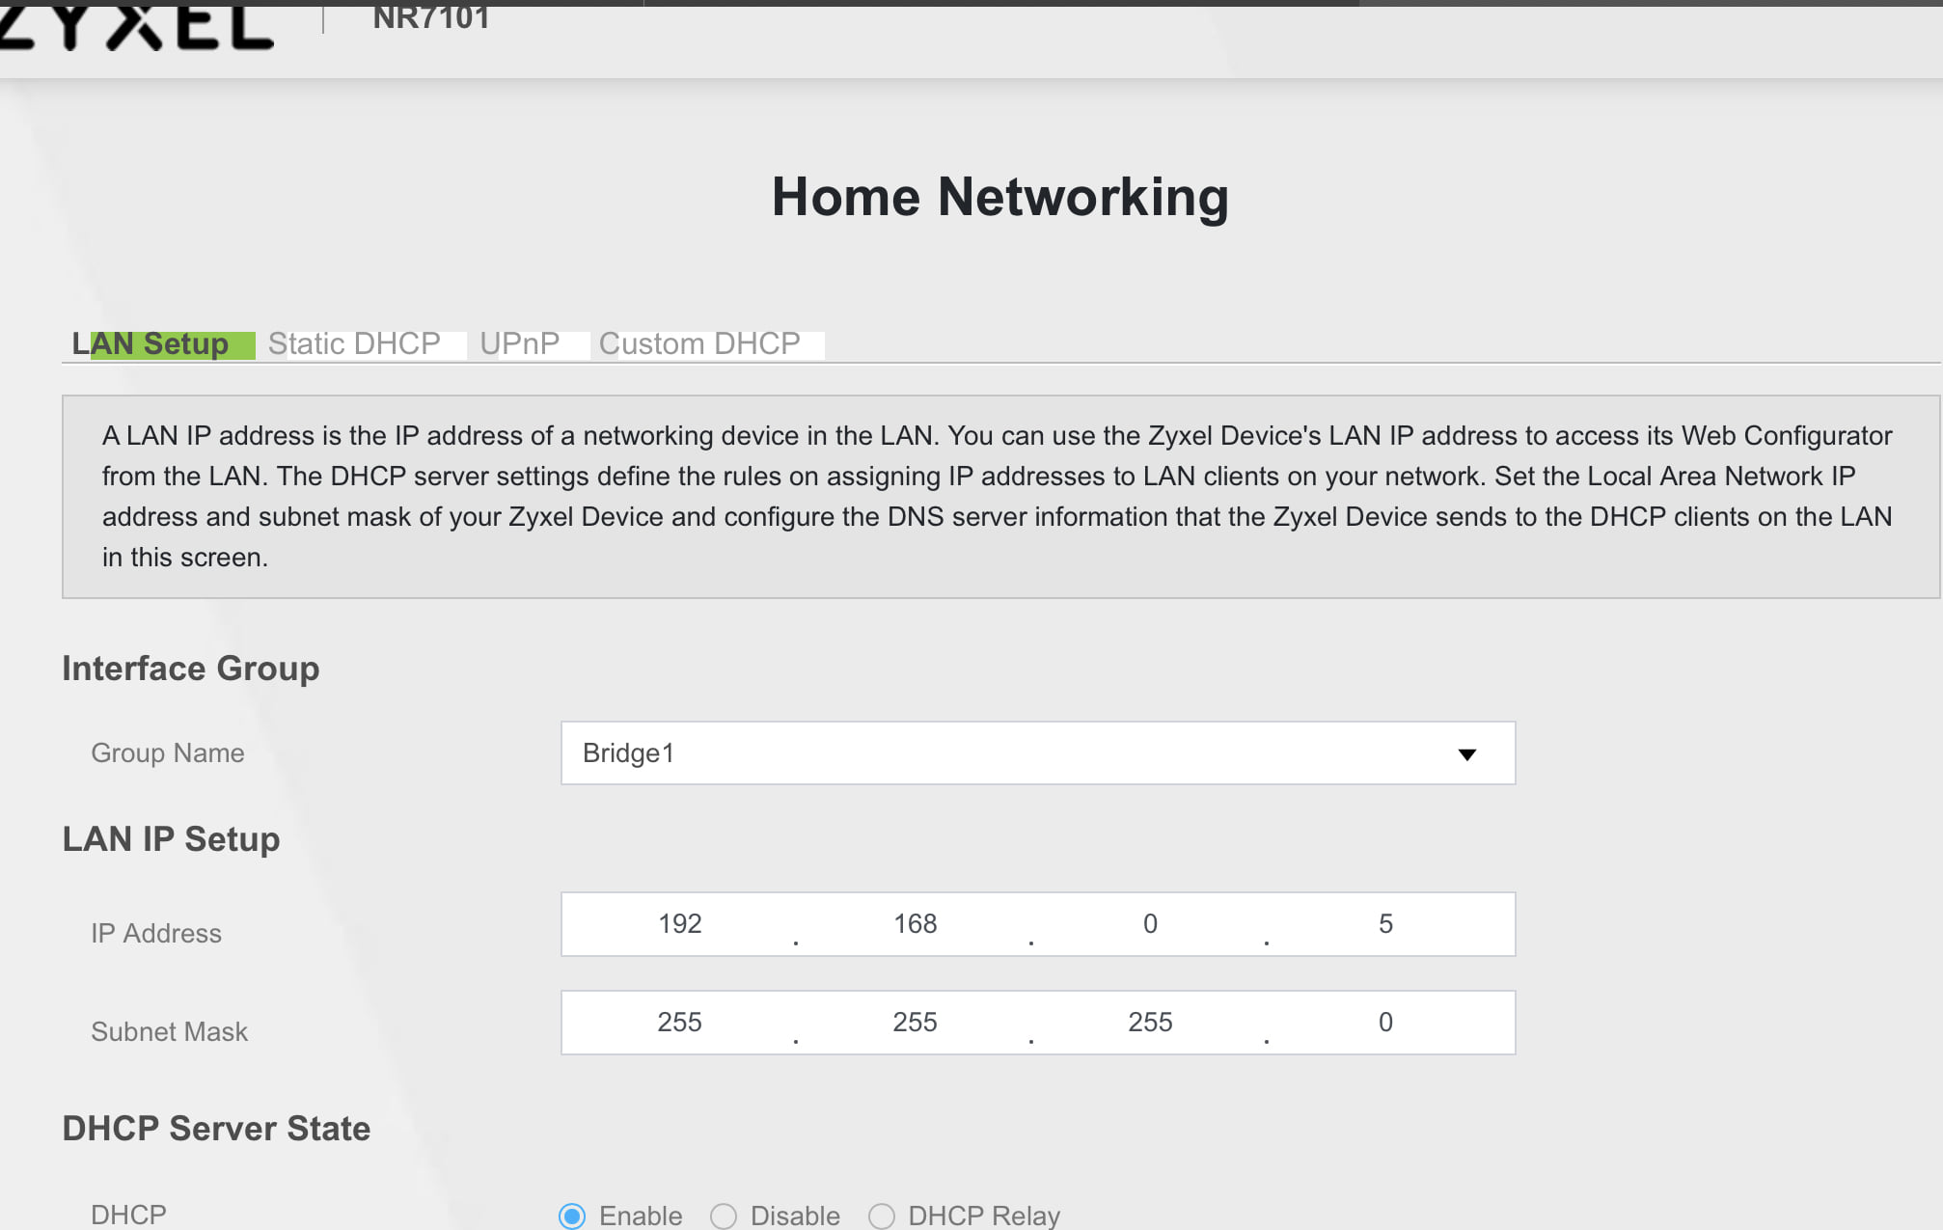Click the first Subnet Mask octet field
Screen dimensions: 1943x1230
679,1023
